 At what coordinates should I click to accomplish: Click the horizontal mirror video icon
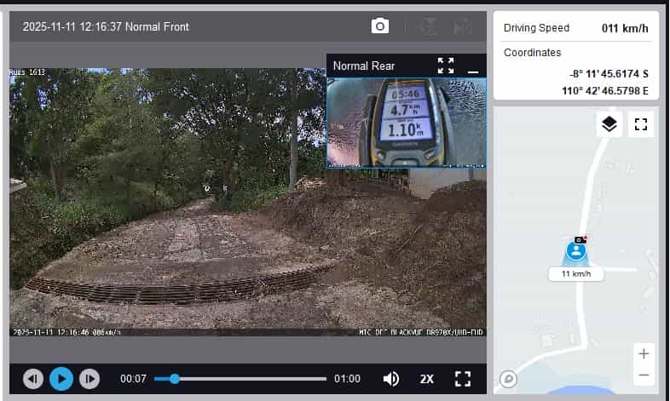463,26
